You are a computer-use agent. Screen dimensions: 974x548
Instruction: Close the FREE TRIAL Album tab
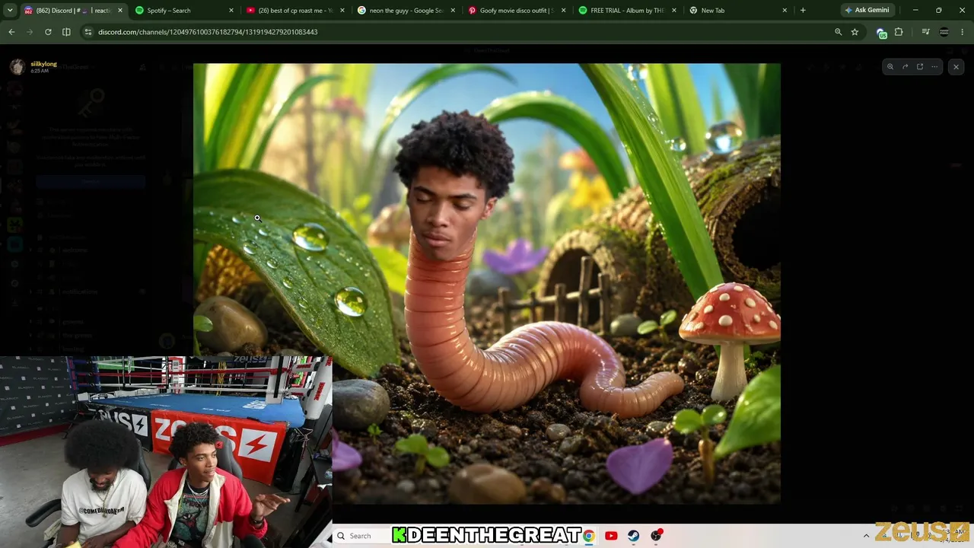[x=673, y=11]
